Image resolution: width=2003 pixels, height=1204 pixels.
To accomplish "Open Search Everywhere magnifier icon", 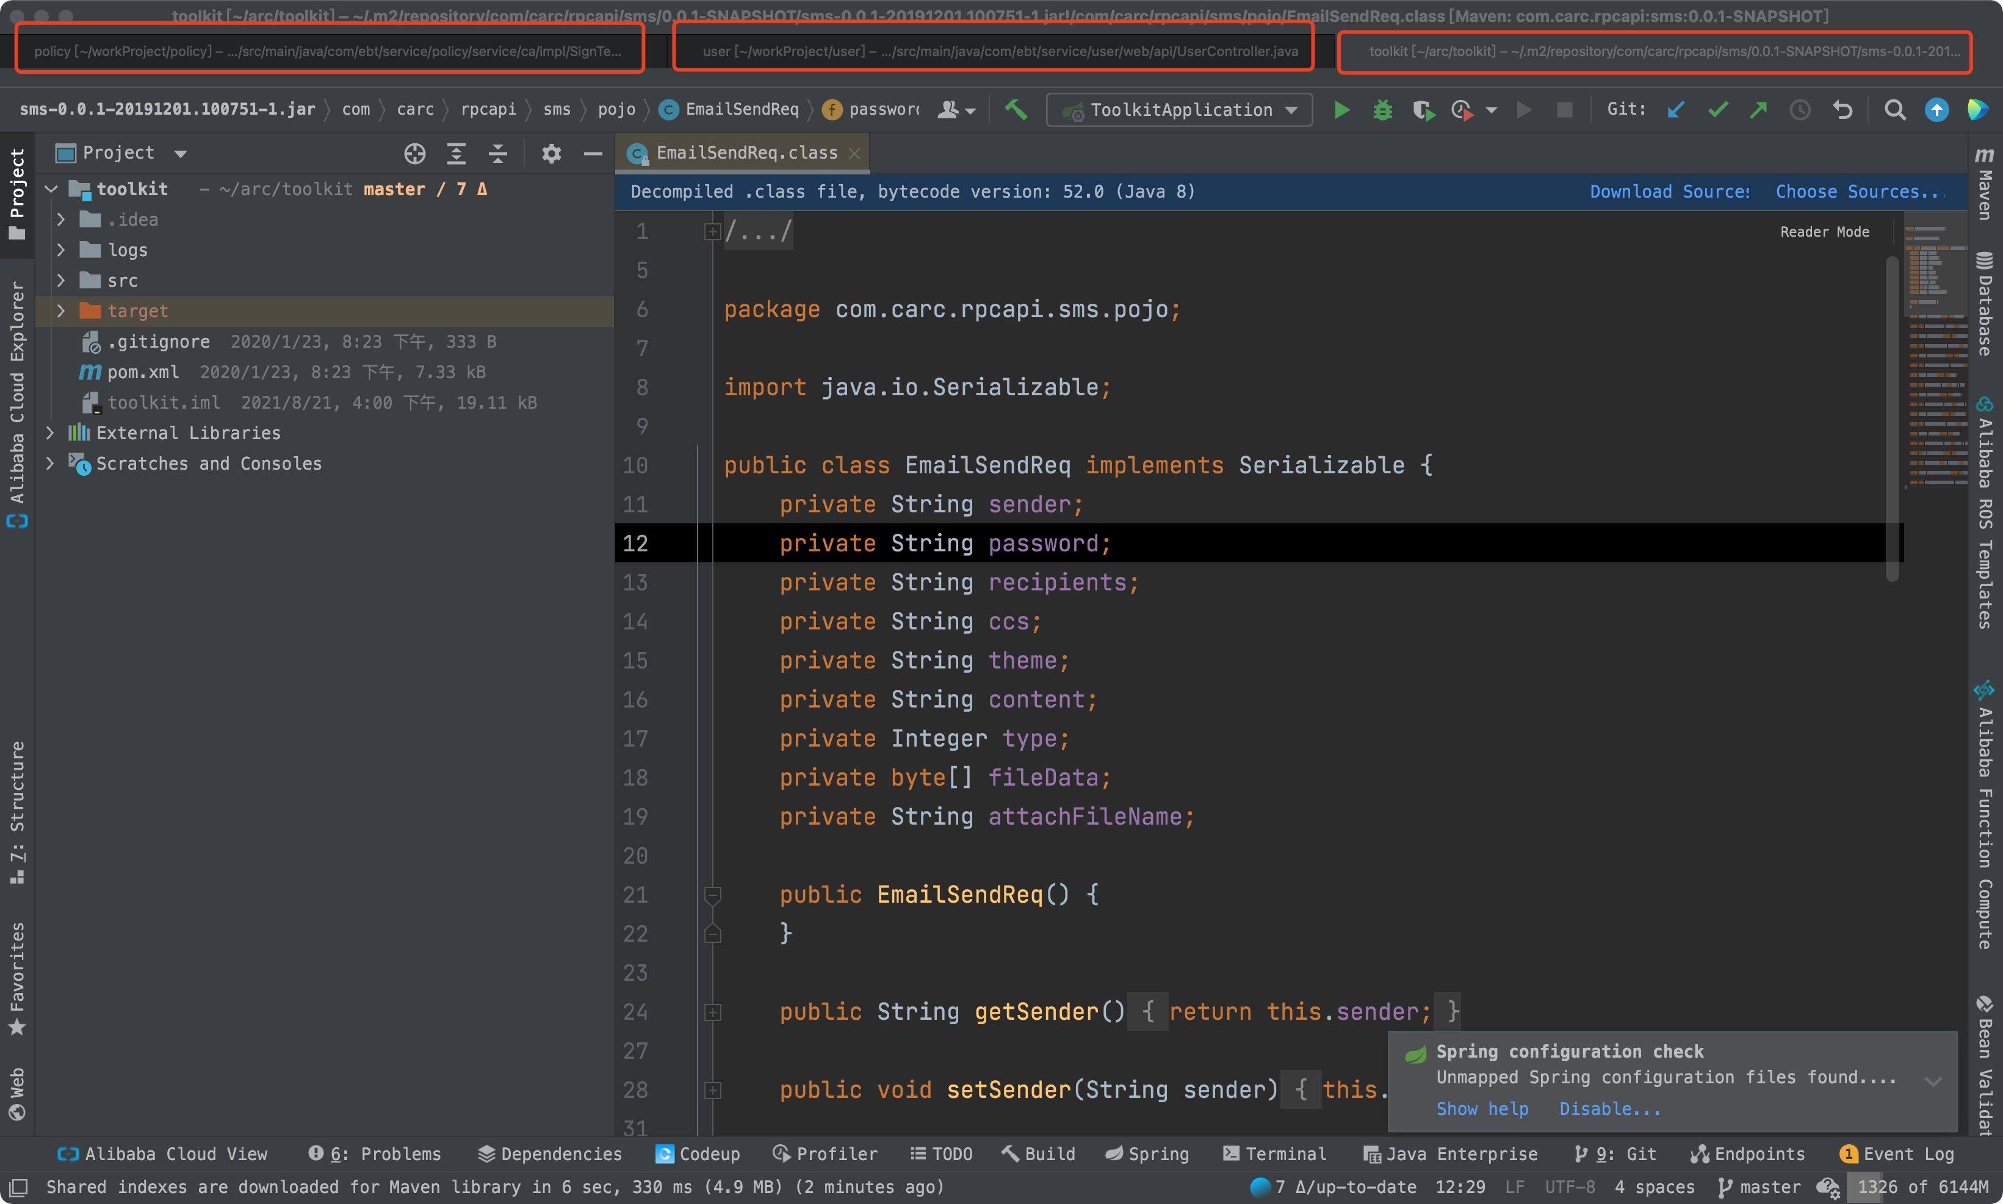I will point(1894,110).
